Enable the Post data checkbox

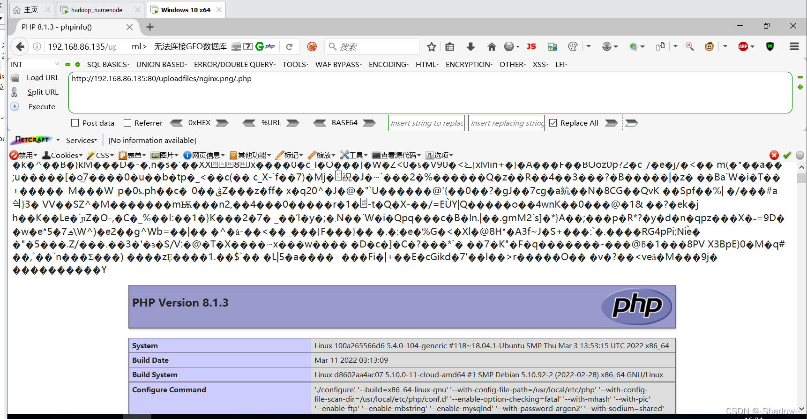click(x=75, y=123)
